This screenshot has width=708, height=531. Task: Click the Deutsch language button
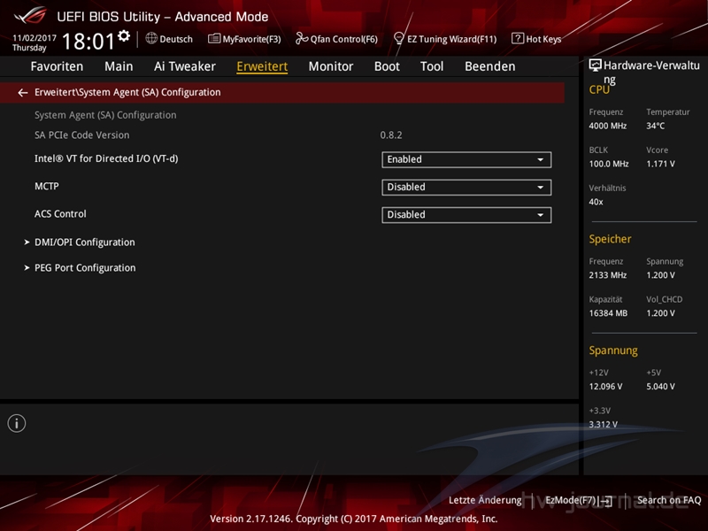click(169, 39)
